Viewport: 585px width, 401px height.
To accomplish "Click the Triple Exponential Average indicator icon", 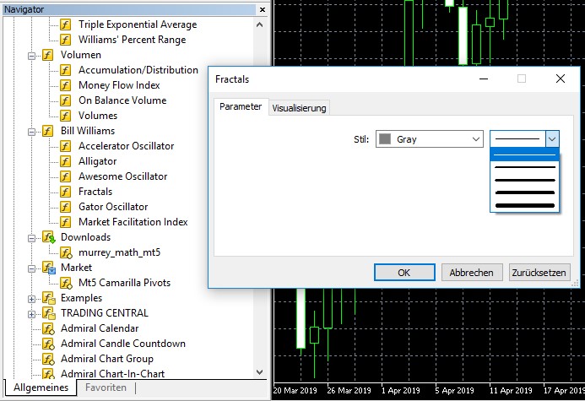I will (x=65, y=24).
